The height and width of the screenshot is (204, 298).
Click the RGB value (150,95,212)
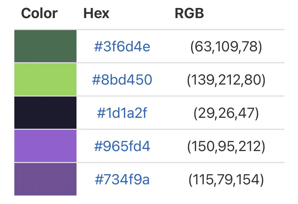tap(226, 147)
